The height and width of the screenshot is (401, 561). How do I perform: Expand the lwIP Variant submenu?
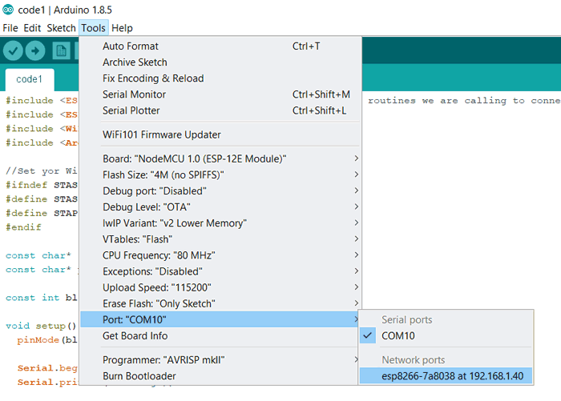[220, 223]
